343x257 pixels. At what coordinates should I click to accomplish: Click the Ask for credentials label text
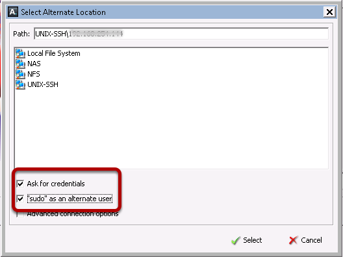[x=56, y=184]
